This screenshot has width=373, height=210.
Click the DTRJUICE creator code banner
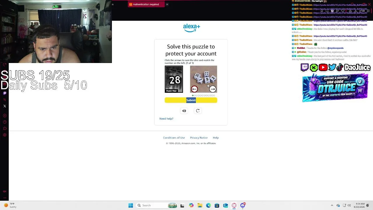click(x=335, y=88)
